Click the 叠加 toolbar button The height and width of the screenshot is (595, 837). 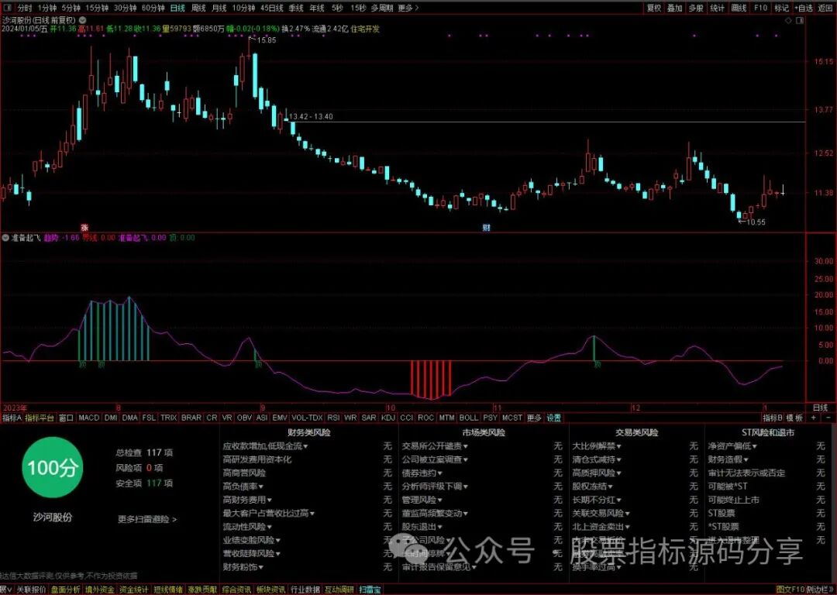point(675,8)
